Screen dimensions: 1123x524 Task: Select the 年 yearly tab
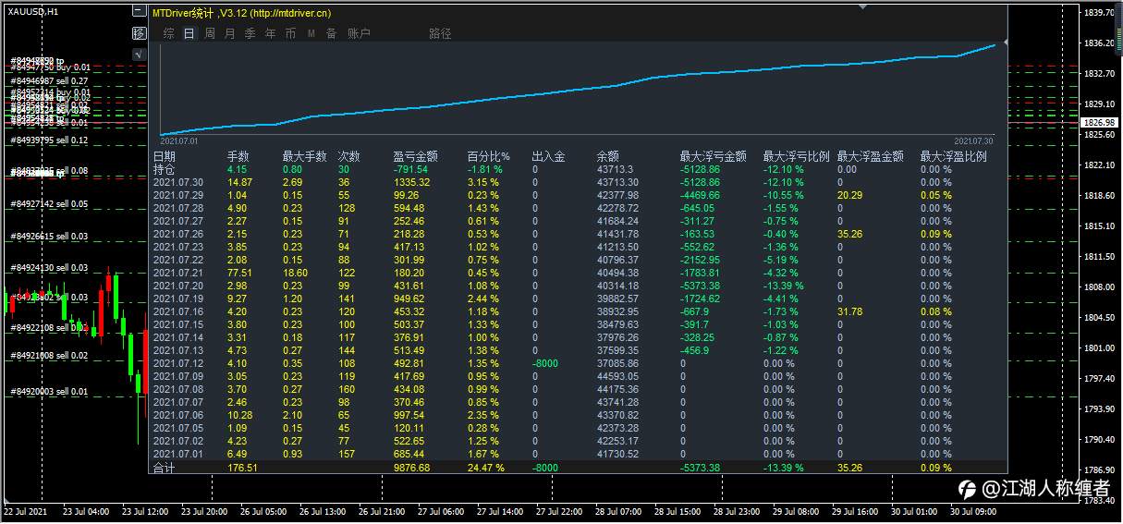coord(270,33)
